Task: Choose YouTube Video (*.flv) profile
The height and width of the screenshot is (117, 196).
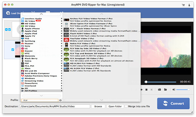Action: (x=102, y=40)
